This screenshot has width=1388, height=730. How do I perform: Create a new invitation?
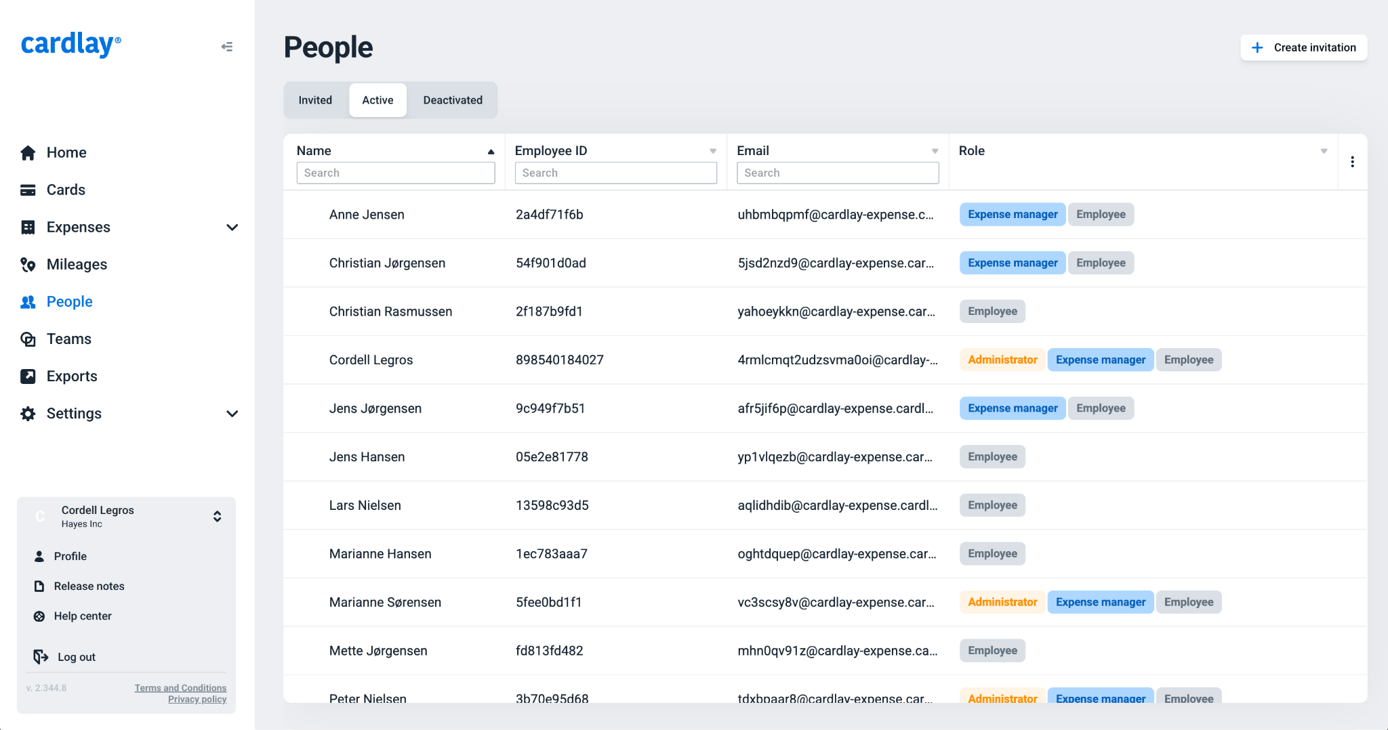coord(1303,47)
